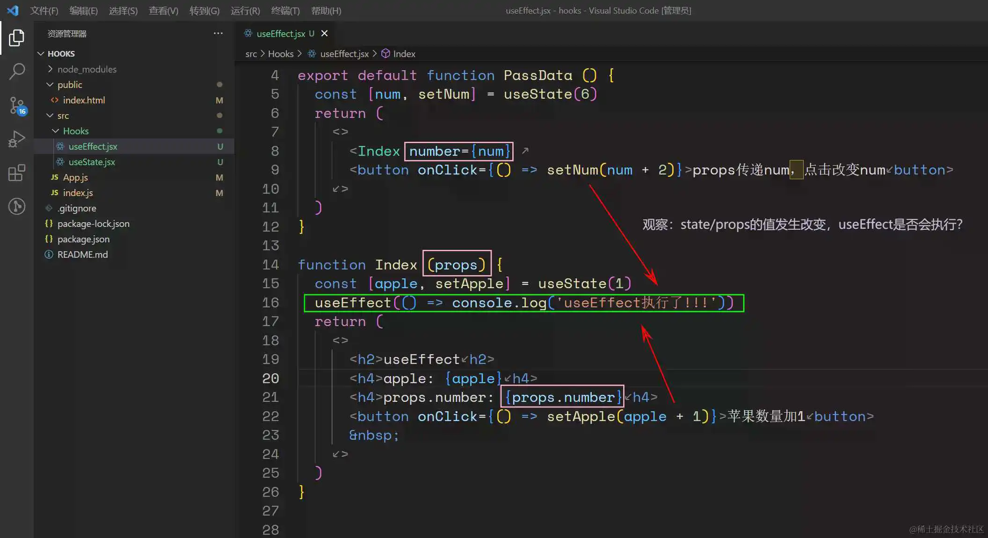988x538 pixels.
Task: Open the 终端(T) menu
Action: pos(285,10)
